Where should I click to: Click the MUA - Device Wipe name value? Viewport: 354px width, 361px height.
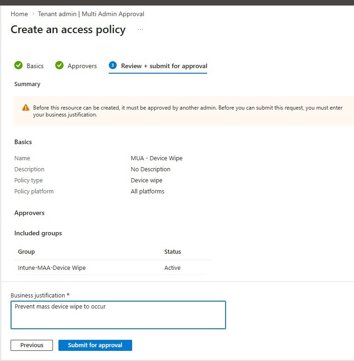157,158
